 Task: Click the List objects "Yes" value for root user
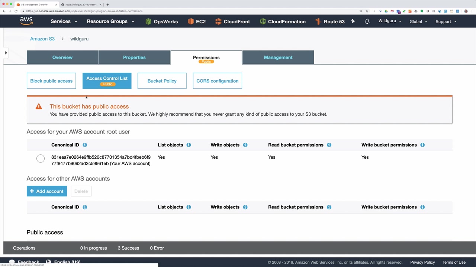161,157
